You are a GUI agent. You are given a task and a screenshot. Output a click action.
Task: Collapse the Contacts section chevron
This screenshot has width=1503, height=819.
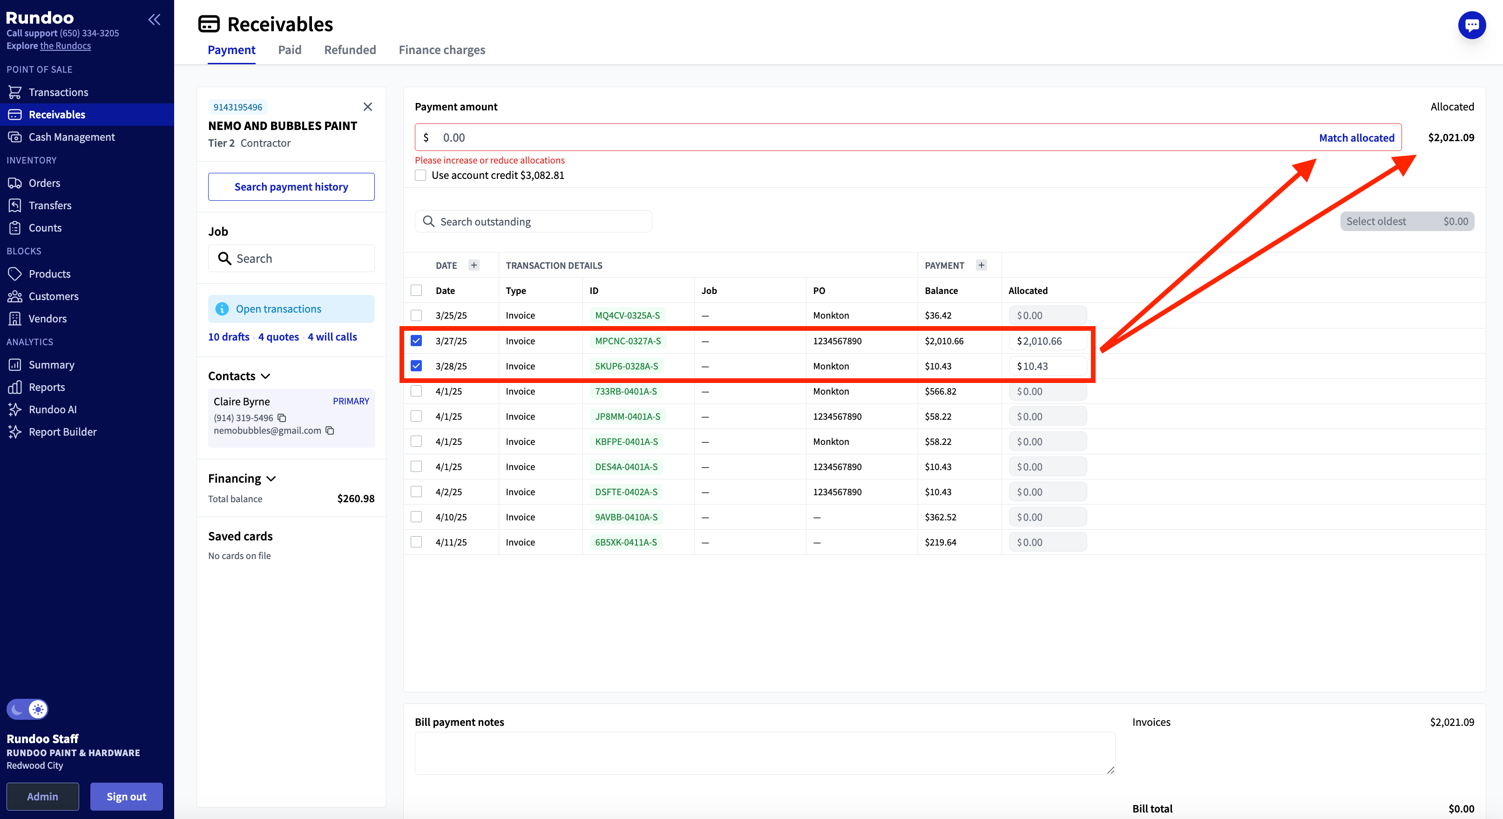point(265,376)
